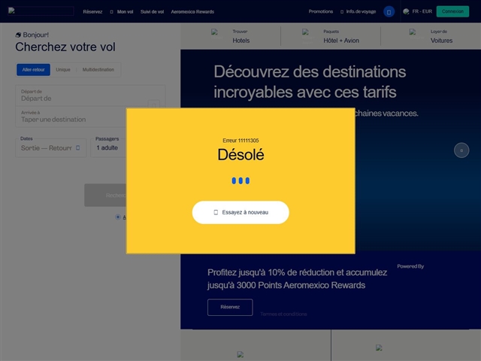
Task: Click the round carousel next arrow
Action: 461,150
